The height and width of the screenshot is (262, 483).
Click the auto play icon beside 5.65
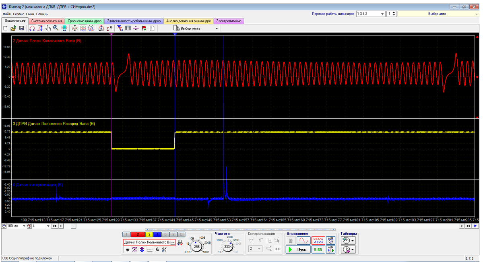[x=331, y=250]
